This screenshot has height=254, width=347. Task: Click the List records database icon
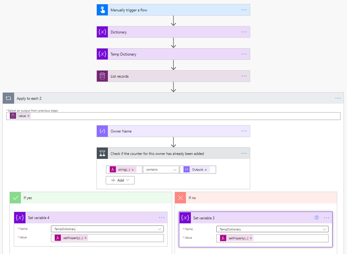(x=102, y=76)
